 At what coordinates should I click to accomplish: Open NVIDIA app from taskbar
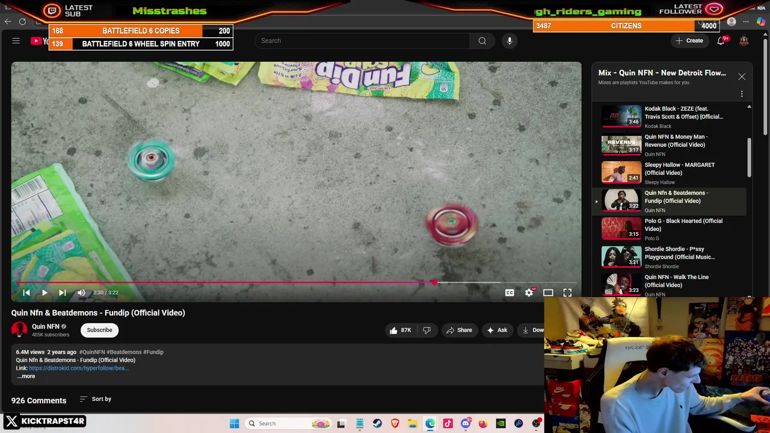pos(500,423)
